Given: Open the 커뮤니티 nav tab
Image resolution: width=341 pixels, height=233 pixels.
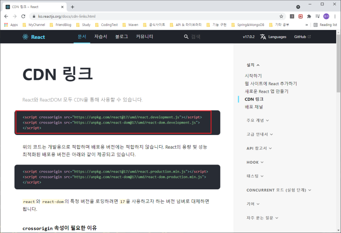Looking at the screenshot, I should click(x=144, y=37).
